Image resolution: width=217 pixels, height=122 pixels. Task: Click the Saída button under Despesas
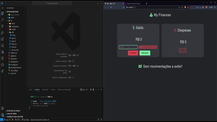(182, 50)
